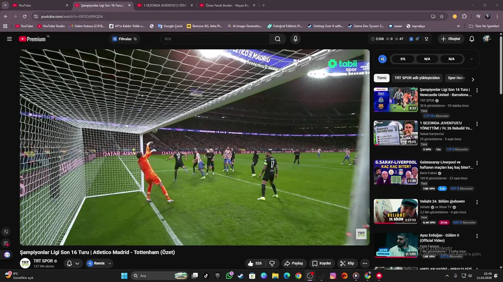
Task: Click the 0% vidIQ score pill
Action: pos(403,59)
